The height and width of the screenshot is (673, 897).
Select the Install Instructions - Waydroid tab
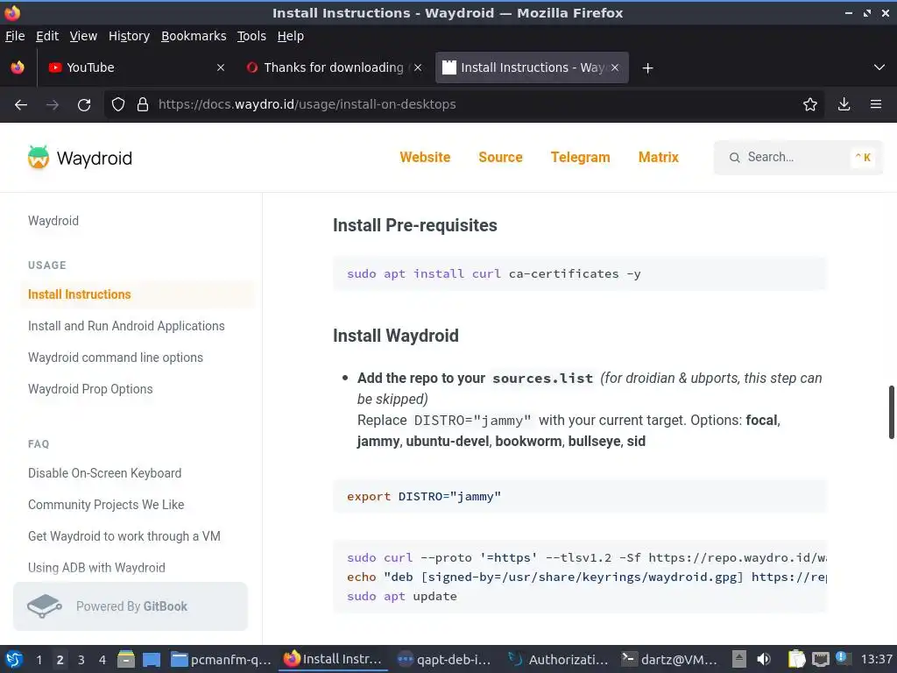(532, 67)
